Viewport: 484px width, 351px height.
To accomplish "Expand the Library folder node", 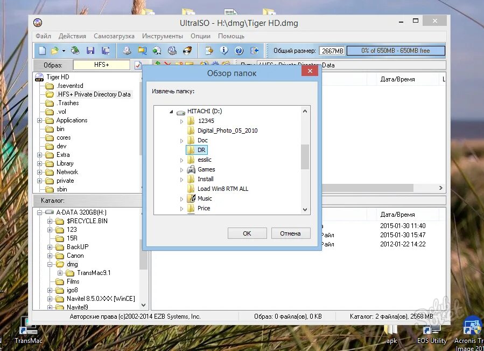I will (39, 163).
